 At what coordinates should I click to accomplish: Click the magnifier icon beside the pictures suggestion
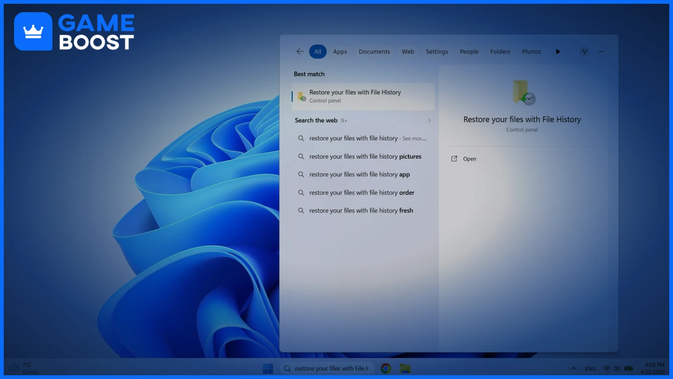pos(301,156)
